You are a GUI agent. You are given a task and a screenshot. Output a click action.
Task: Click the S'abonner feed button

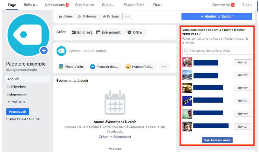point(88,17)
